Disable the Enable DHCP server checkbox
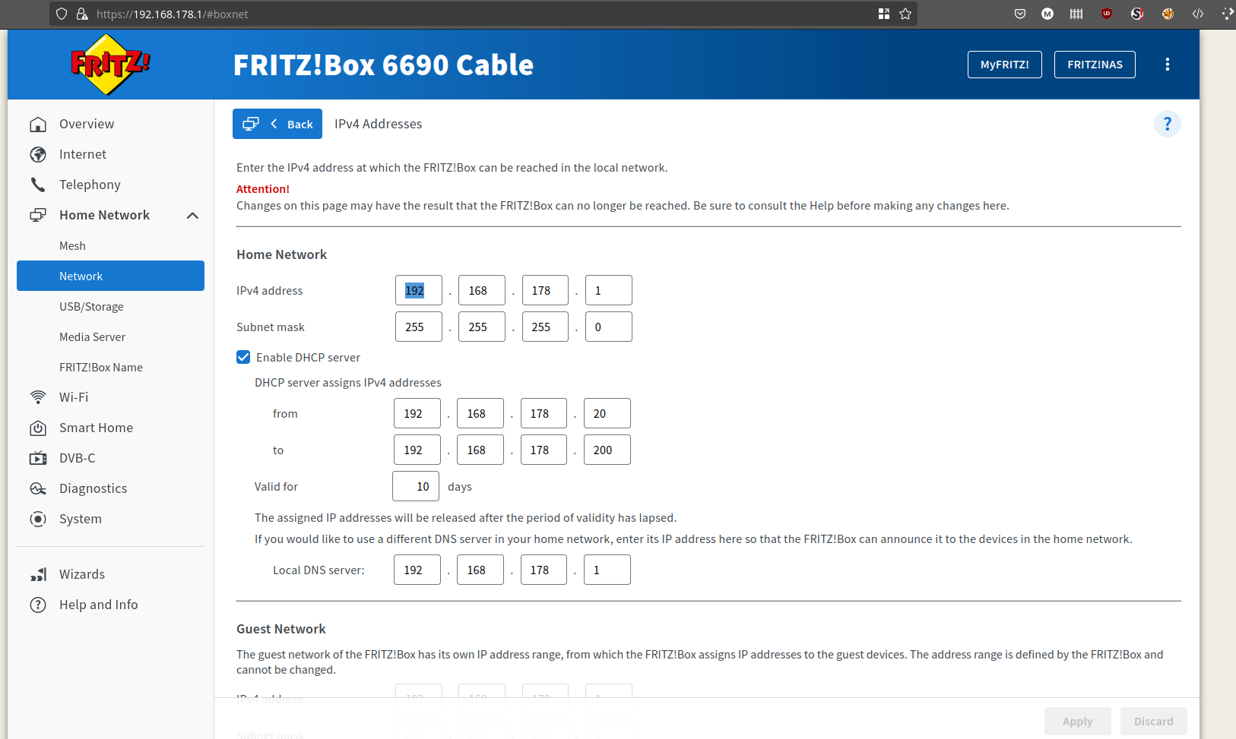Viewport: 1236px width, 739px height. pyautogui.click(x=243, y=357)
